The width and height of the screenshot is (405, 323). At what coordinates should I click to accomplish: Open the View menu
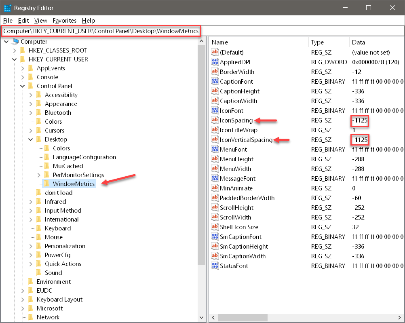tap(41, 20)
